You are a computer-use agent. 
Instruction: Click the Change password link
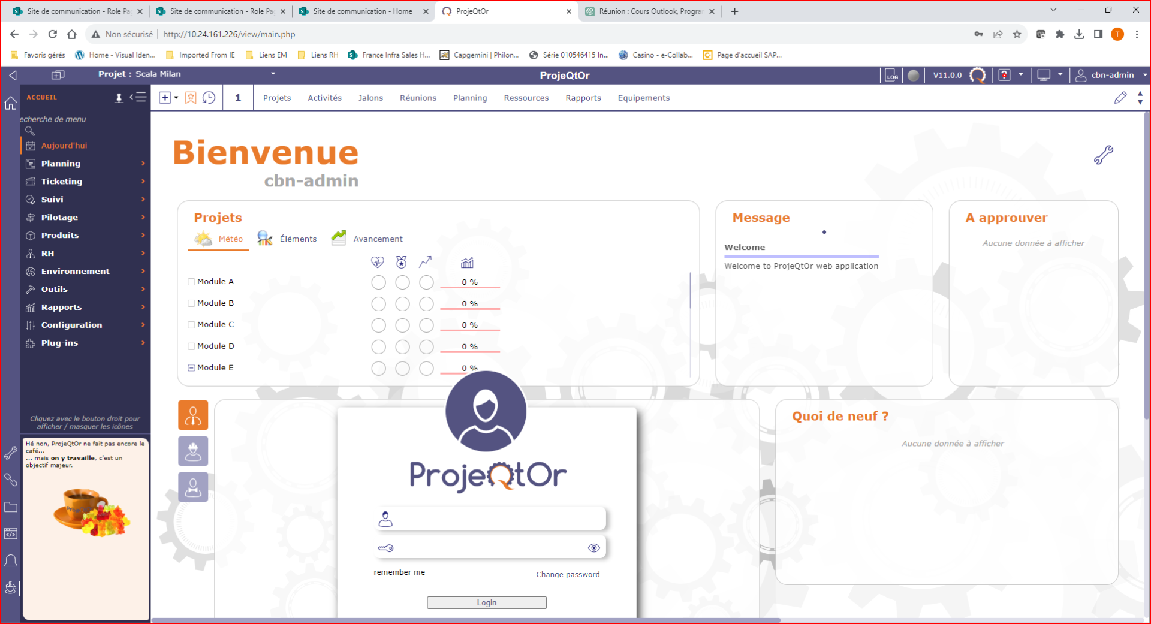click(568, 574)
